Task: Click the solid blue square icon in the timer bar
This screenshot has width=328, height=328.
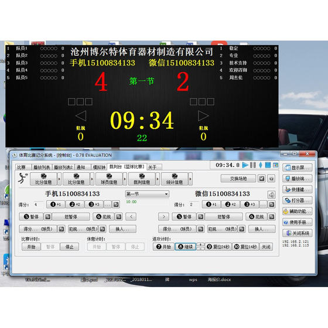Action: pos(268,165)
